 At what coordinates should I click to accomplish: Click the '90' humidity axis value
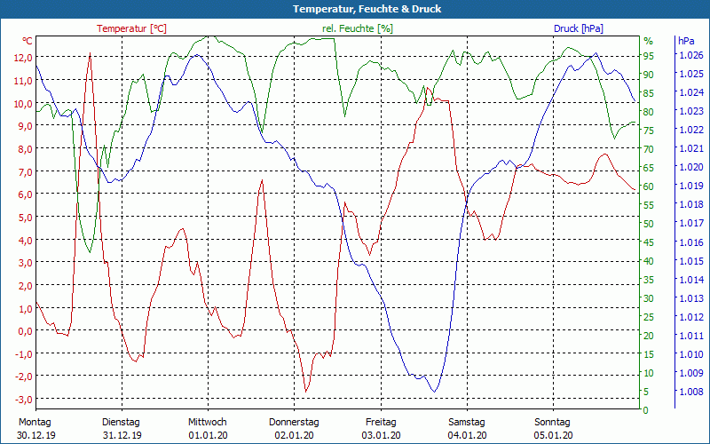pos(649,75)
